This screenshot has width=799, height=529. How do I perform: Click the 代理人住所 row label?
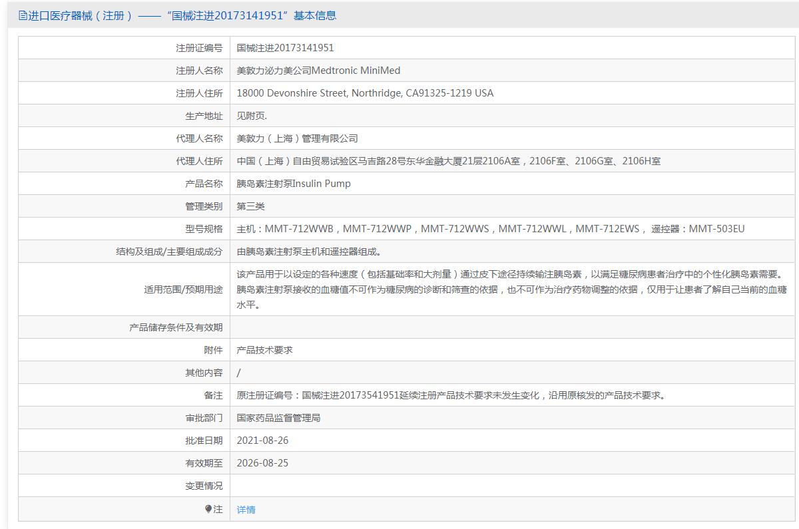(199, 161)
